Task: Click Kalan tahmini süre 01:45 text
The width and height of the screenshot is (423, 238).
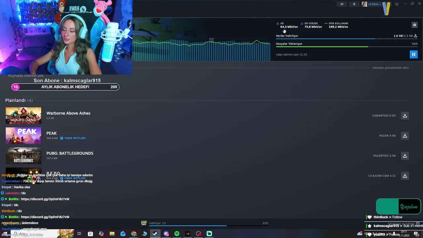Action: 291,55
